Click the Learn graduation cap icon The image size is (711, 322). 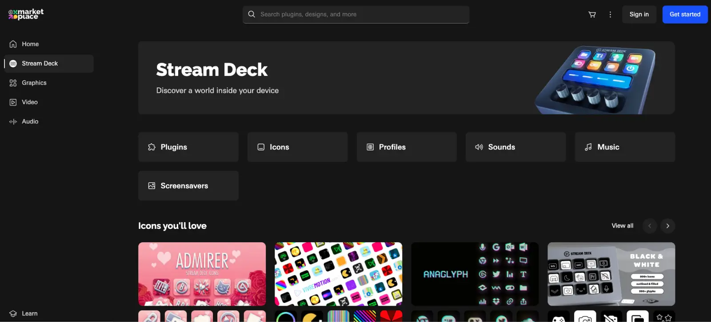(13, 314)
